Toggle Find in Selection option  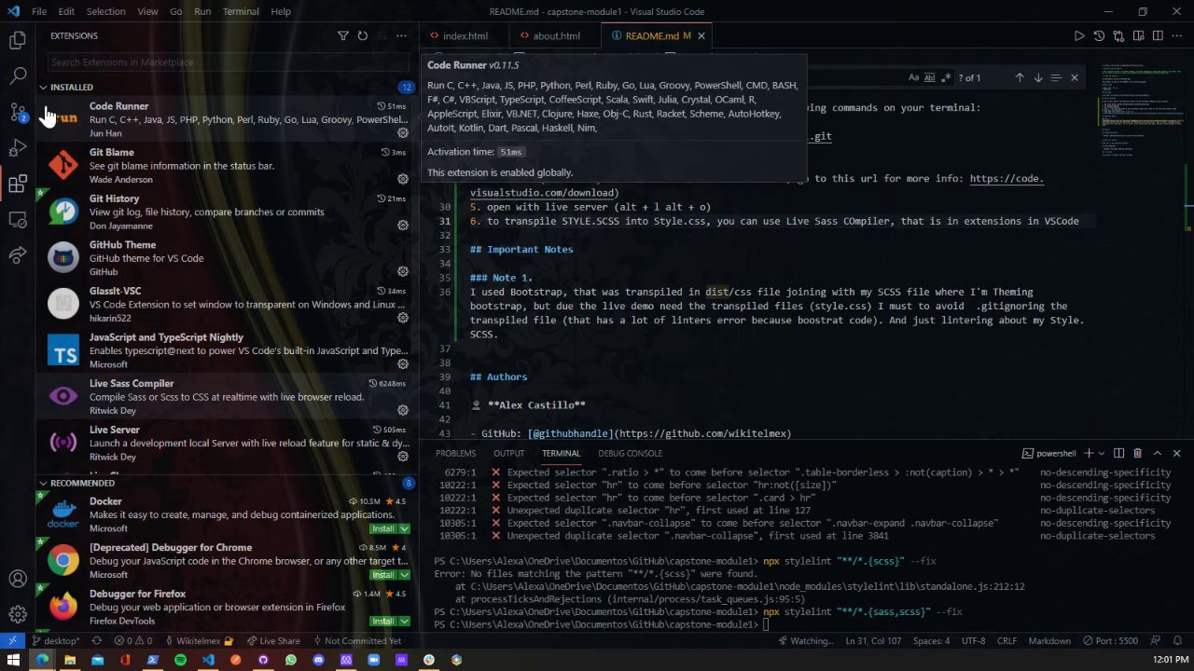pos(1056,77)
